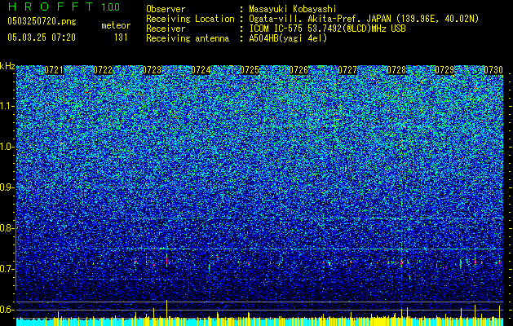
Task: Click the Receiving Location label
Action: click(190, 19)
